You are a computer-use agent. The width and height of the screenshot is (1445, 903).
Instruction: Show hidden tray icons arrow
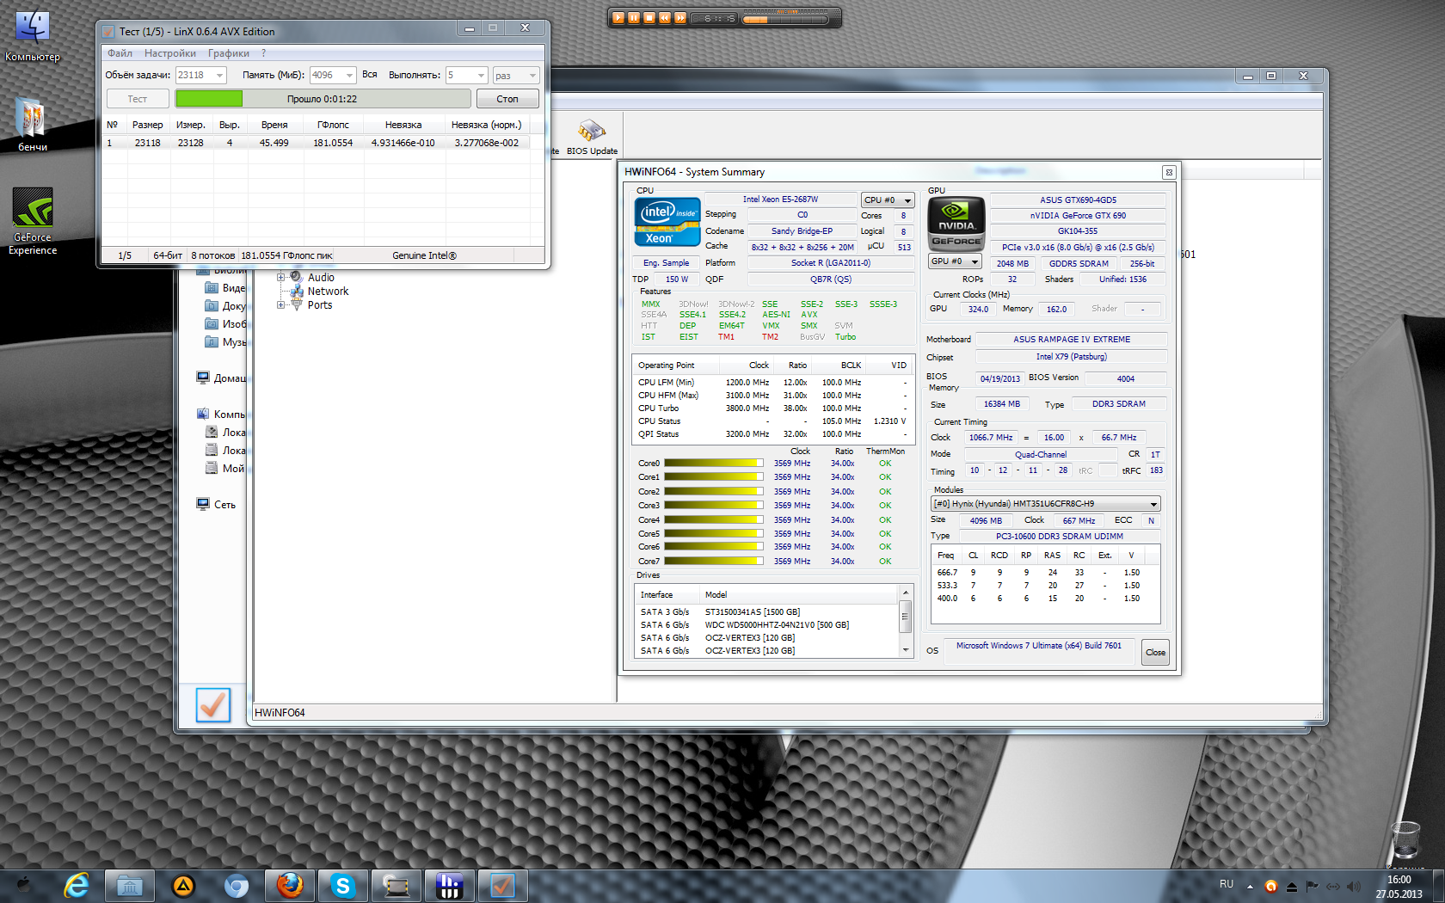tap(1250, 887)
